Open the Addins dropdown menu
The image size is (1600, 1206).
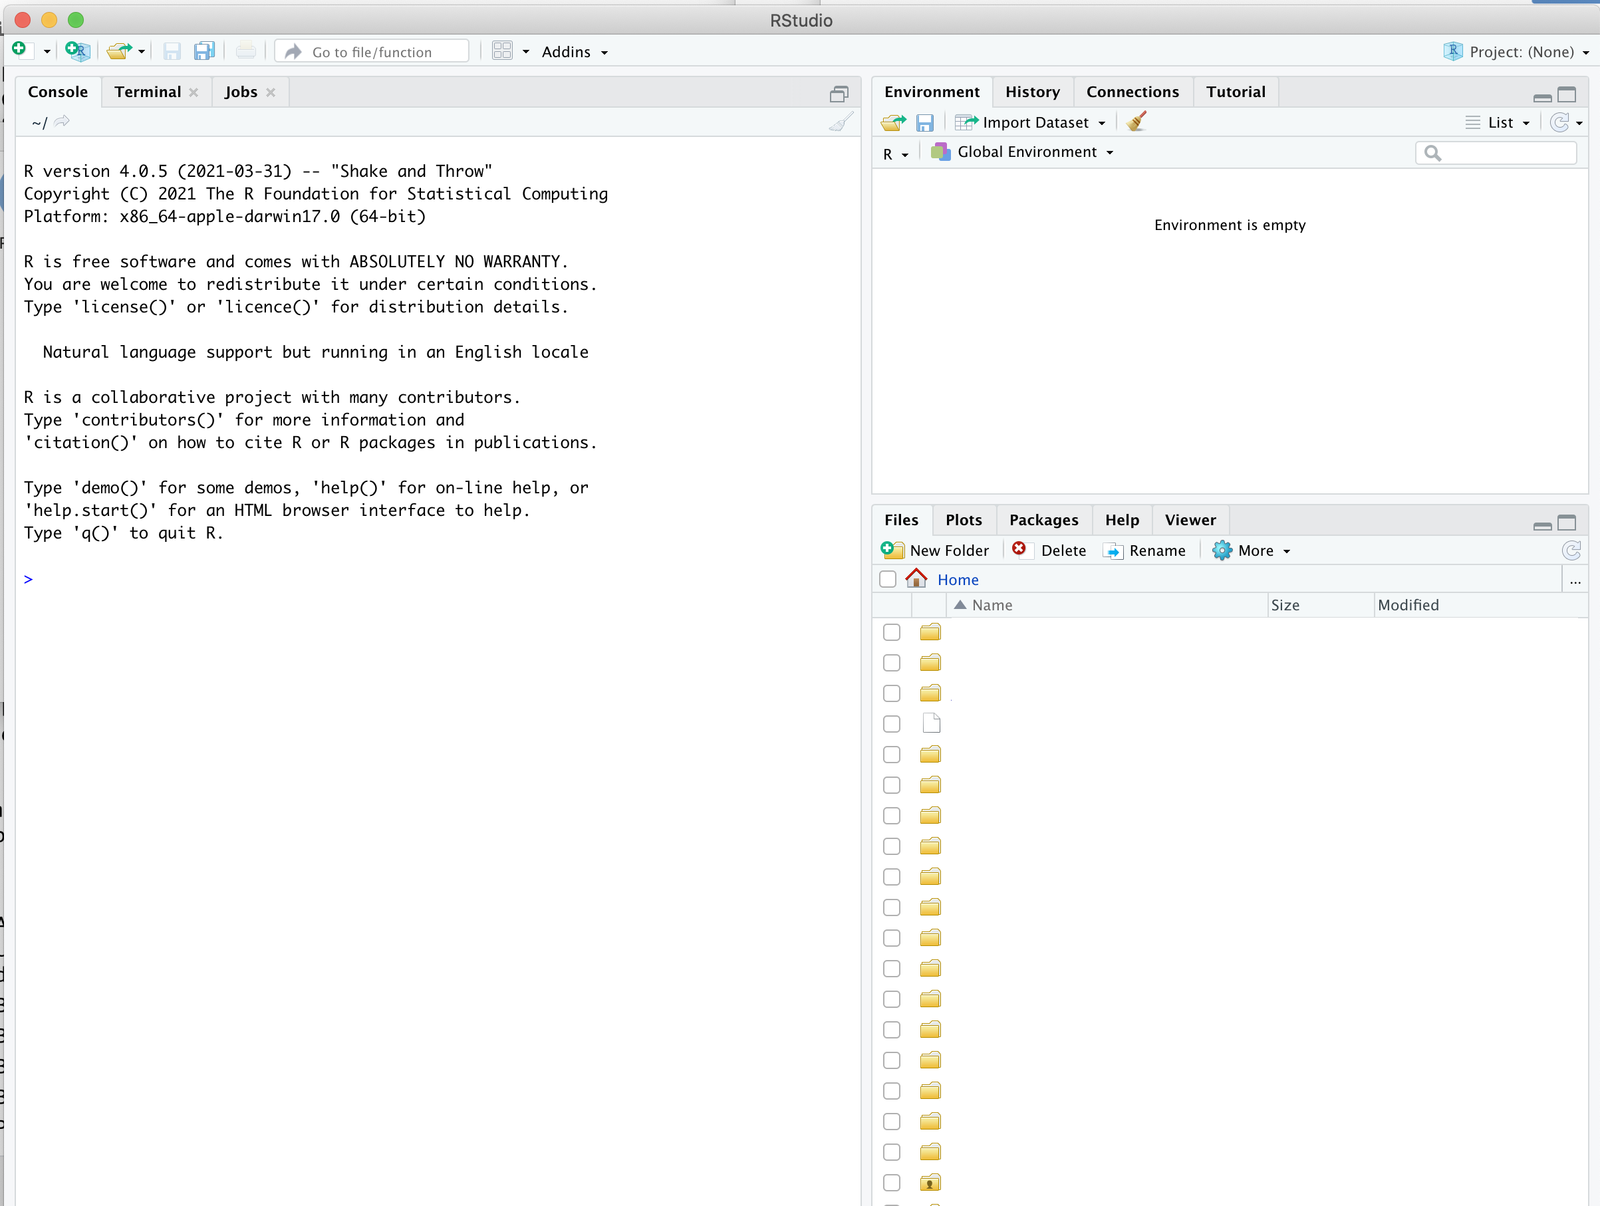(x=575, y=52)
